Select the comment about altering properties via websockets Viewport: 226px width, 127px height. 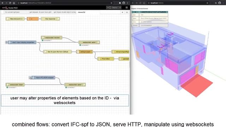65,100
